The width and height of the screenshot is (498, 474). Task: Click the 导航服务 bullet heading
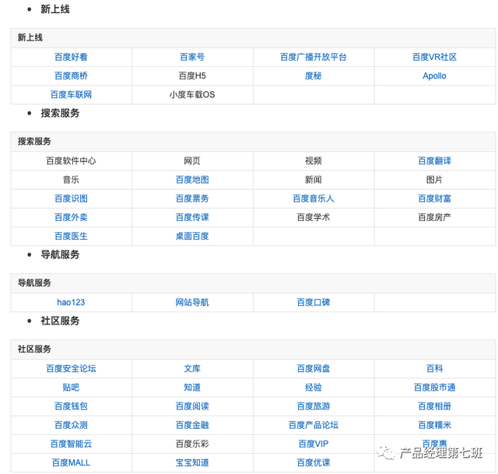60,255
